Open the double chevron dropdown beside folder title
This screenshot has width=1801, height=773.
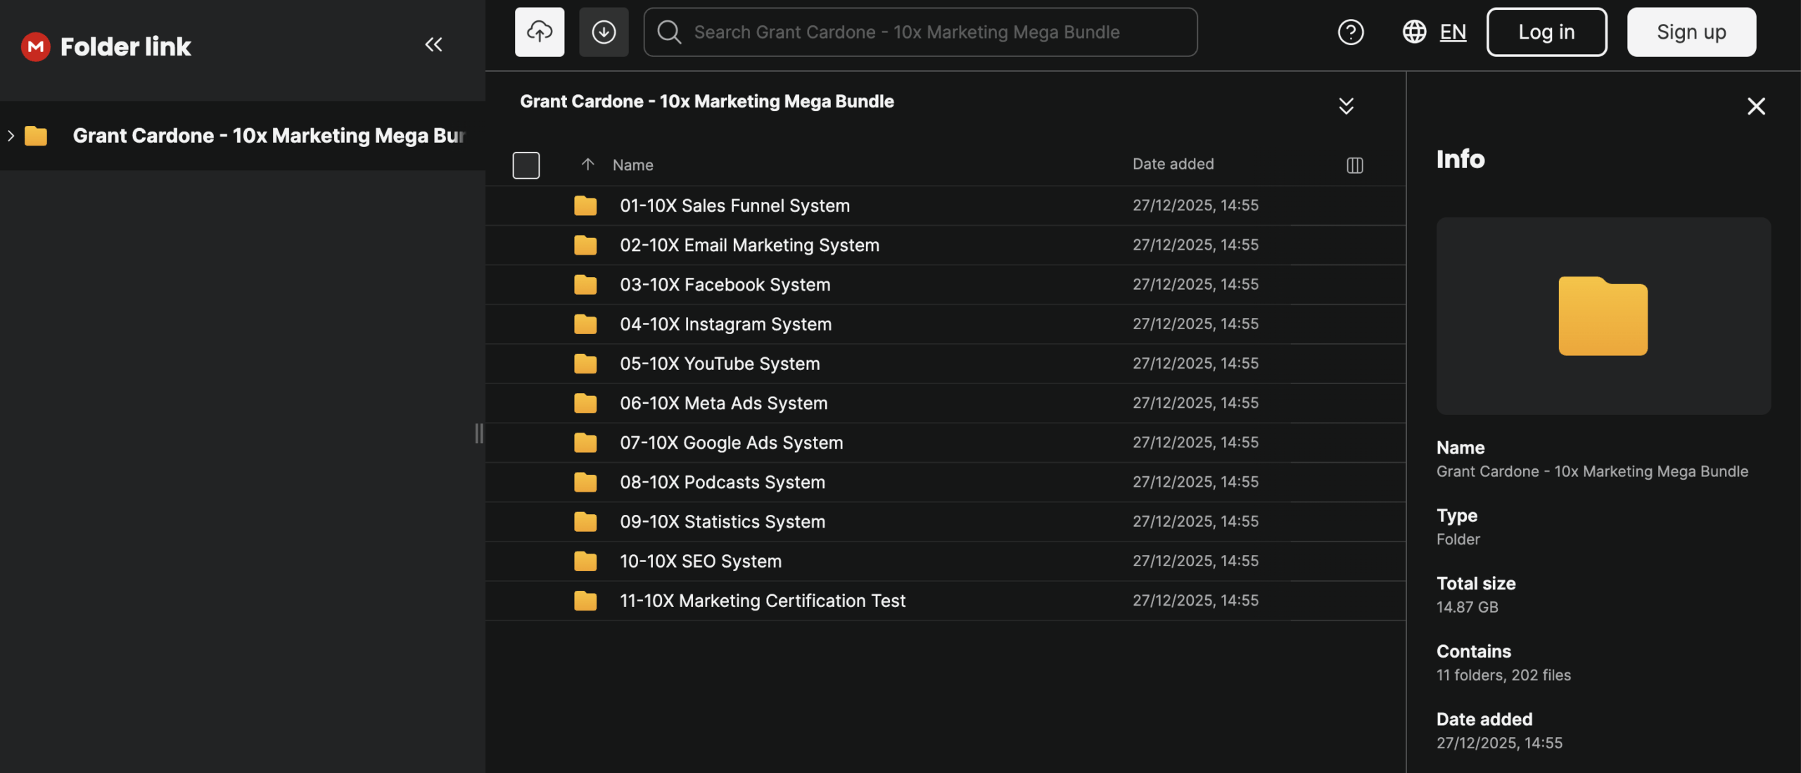(1345, 106)
